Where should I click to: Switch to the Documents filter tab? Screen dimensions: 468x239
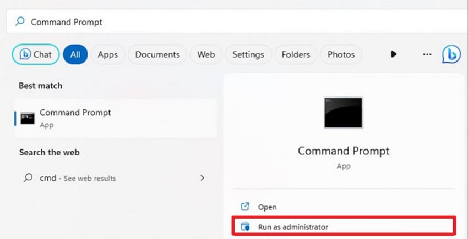point(157,54)
